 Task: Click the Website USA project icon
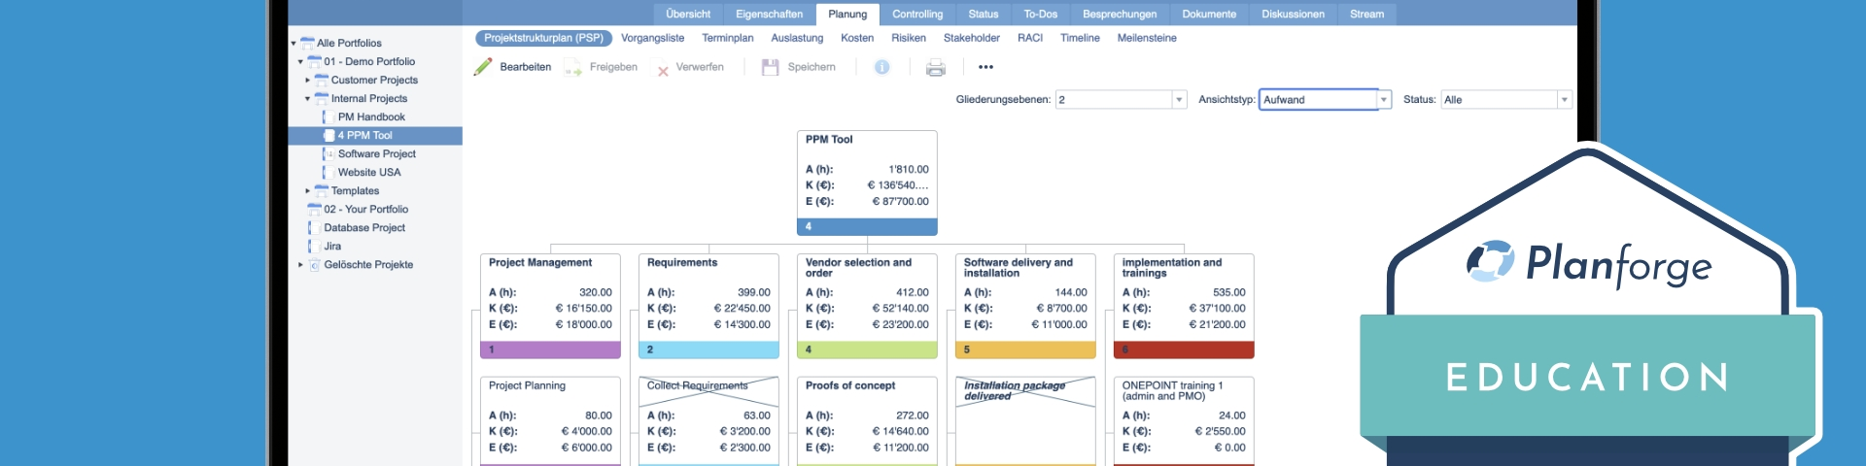point(328,172)
